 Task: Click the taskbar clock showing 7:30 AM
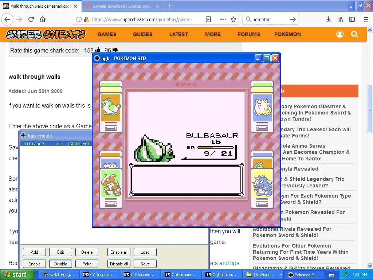[x=360, y=275]
